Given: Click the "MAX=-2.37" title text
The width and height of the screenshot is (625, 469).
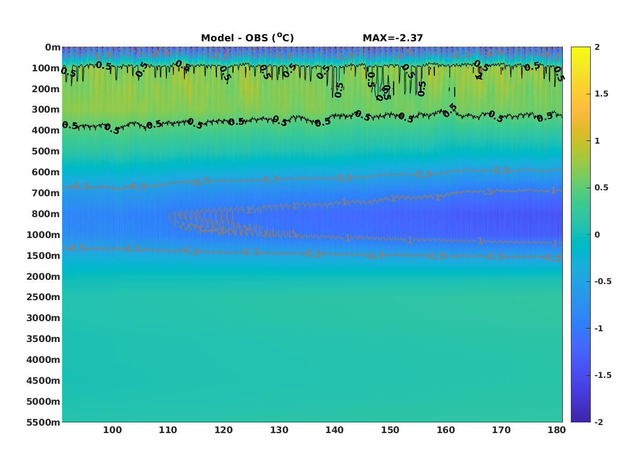Looking at the screenshot, I should tap(393, 38).
